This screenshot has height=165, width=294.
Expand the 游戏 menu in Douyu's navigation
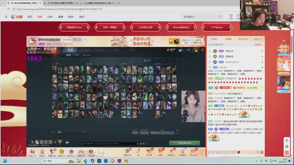(71, 17)
